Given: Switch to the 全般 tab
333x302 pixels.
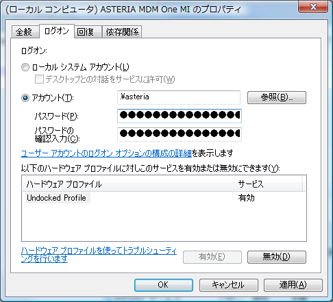Looking at the screenshot, I should (x=25, y=32).
